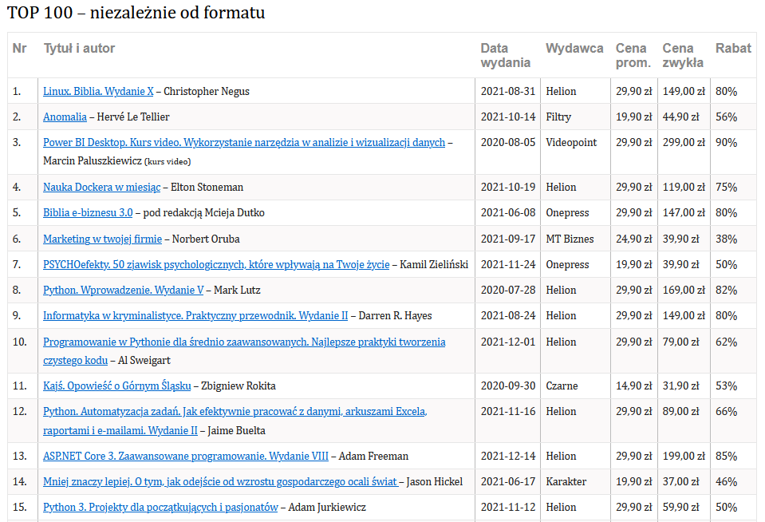Open the 'PSYCHOefekty' book link
Screen dimensions: 765x522
pos(216,265)
